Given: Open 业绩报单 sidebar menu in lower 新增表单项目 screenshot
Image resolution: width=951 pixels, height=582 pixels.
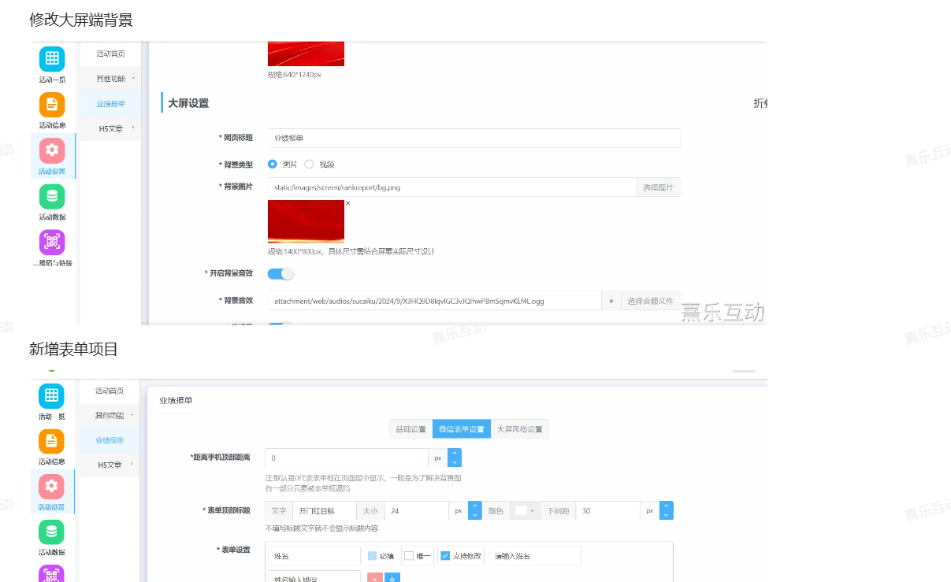Looking at the screenshot, I should pos(110,440).
